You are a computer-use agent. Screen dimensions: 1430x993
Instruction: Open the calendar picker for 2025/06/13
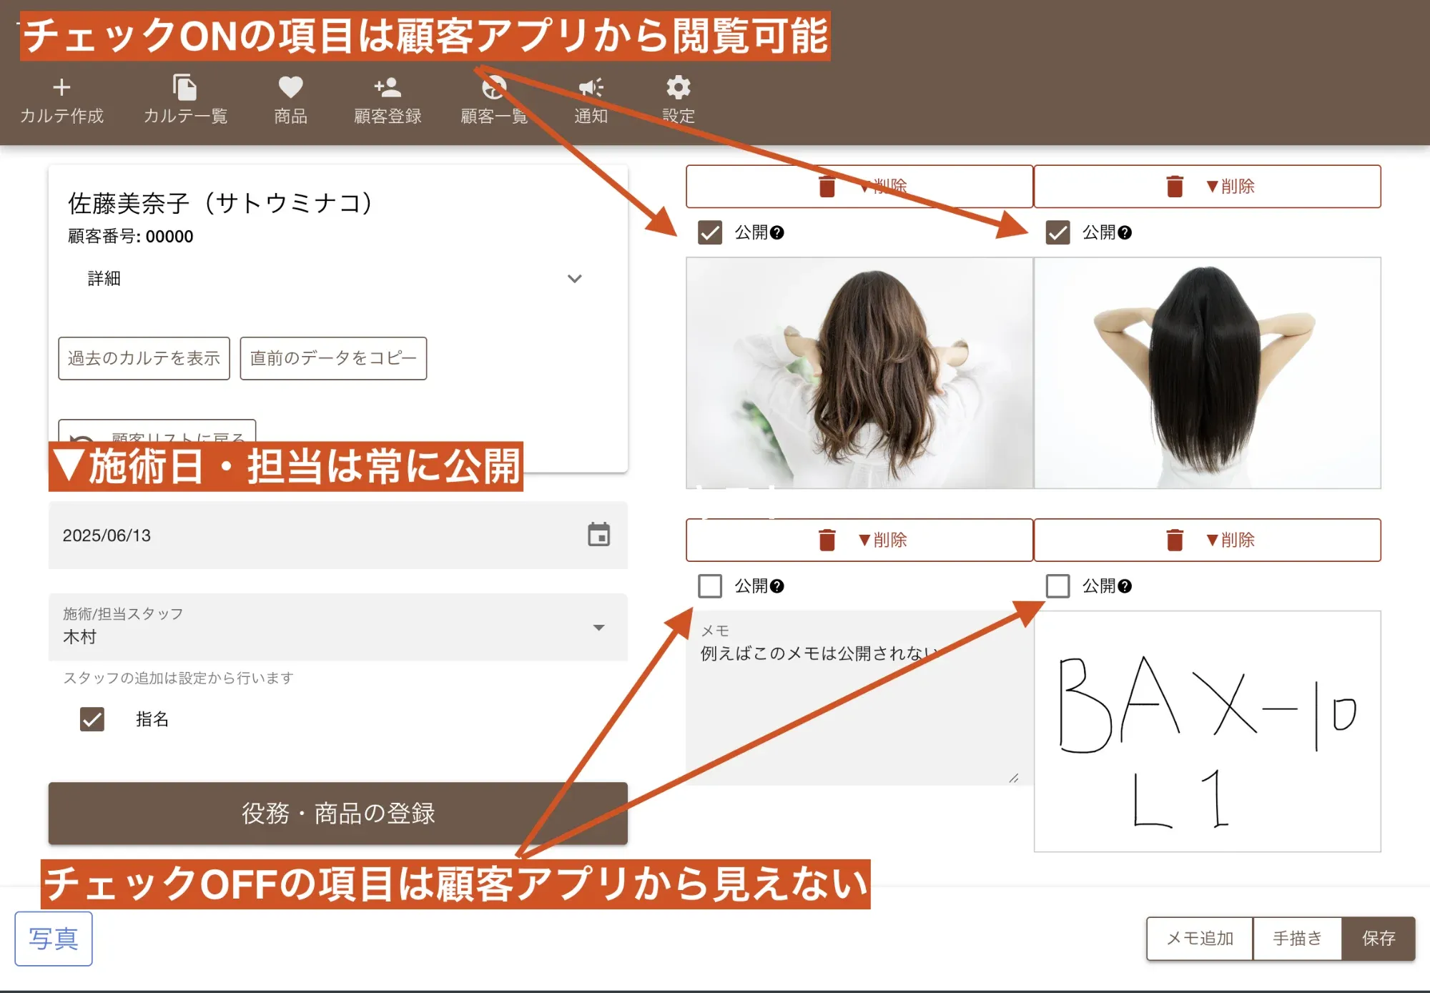[x=601, y=535]
